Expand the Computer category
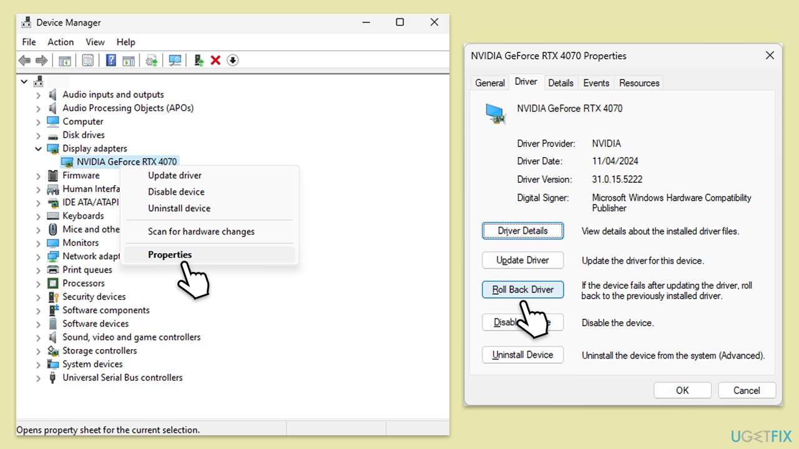 pyautogui.click(x=38, y=122)
